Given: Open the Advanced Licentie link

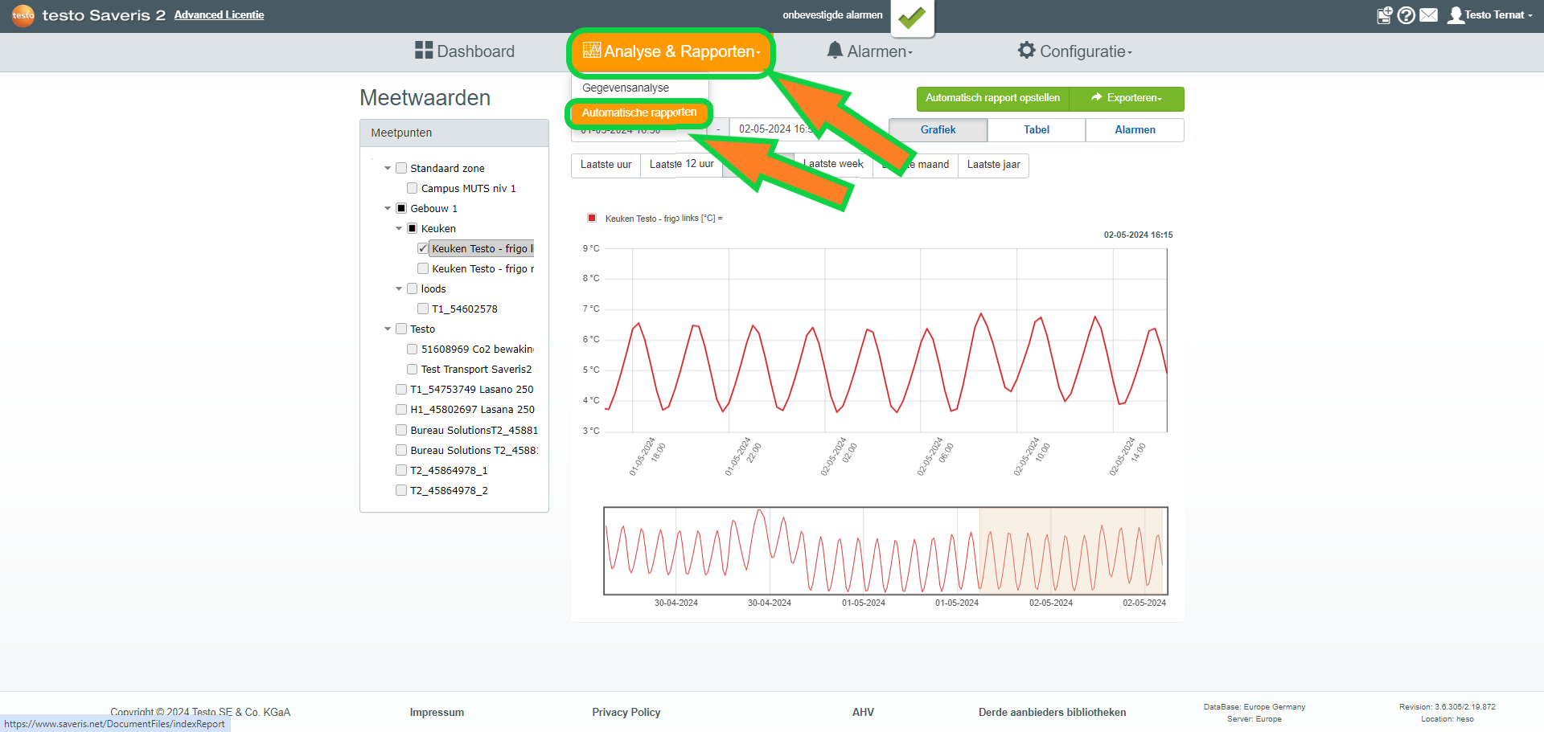Looking at the screenshot, I should 219,15.
